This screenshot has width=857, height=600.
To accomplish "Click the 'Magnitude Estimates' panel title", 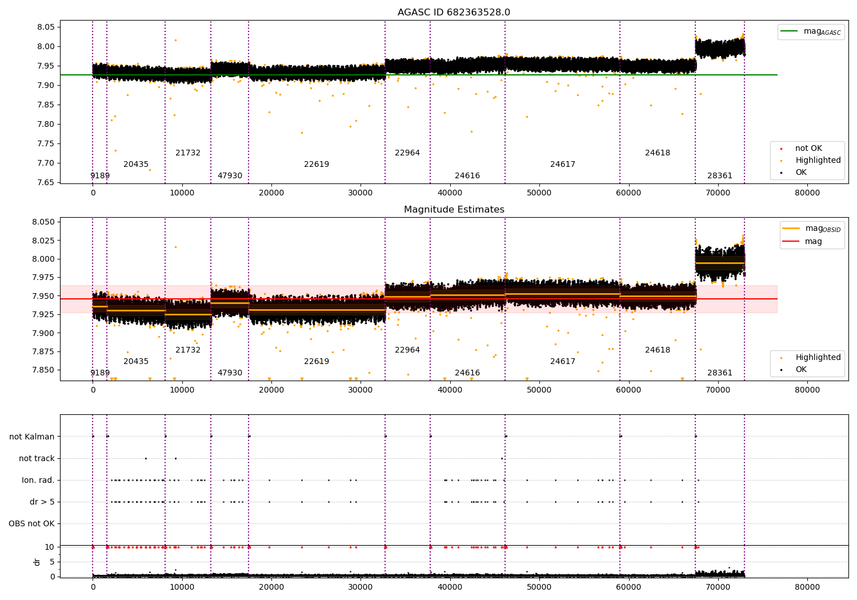I will coord(454,210).
